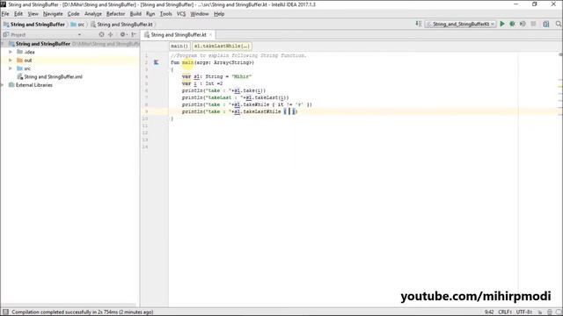Run the program with green Run button

(x=502, y=24)
